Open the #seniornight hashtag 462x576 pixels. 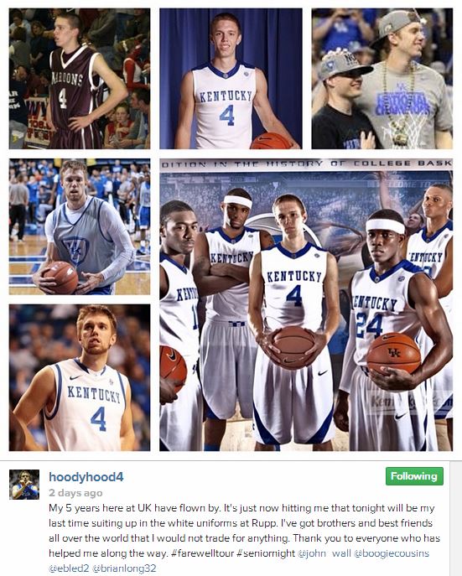coord(266,553)
